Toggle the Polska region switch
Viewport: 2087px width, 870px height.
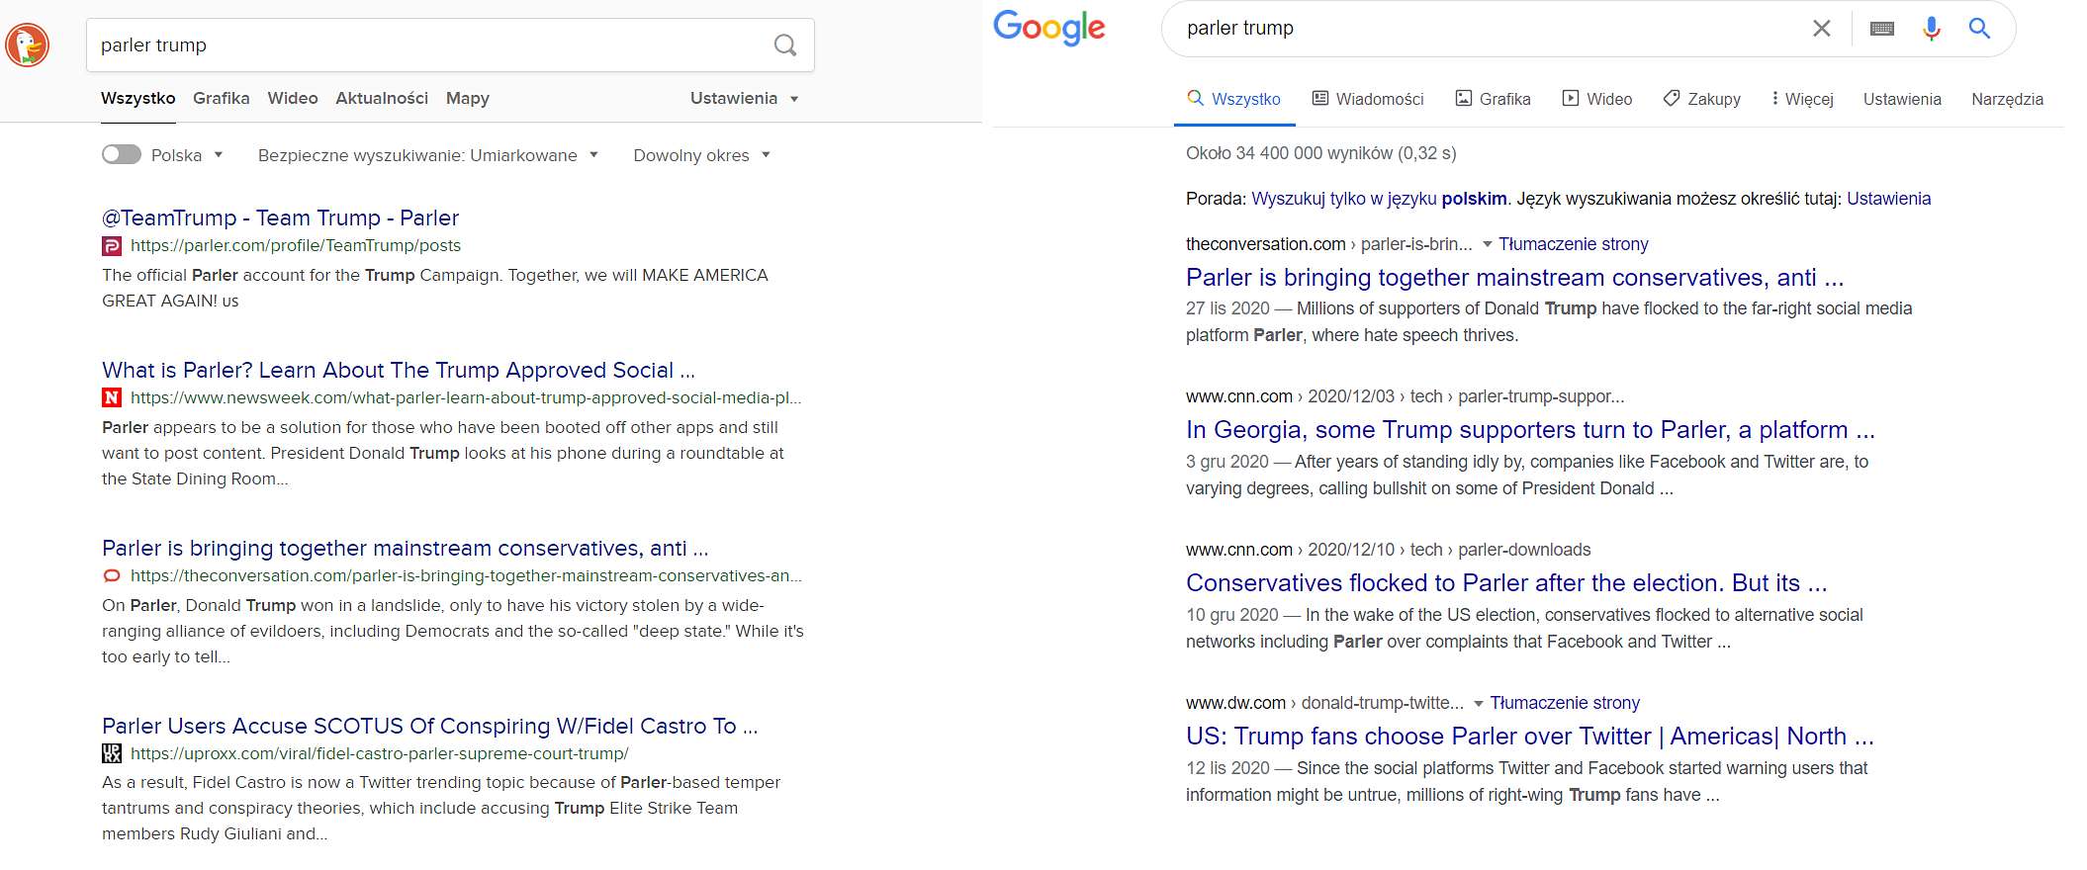(x=122, y=155)
